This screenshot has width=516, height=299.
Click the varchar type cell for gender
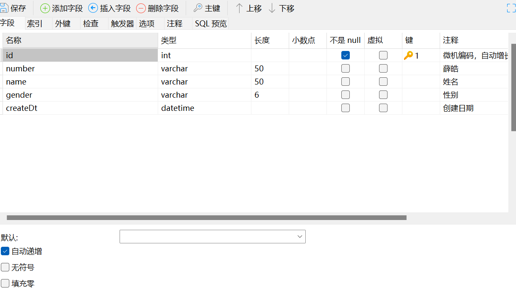coord(204,95)
